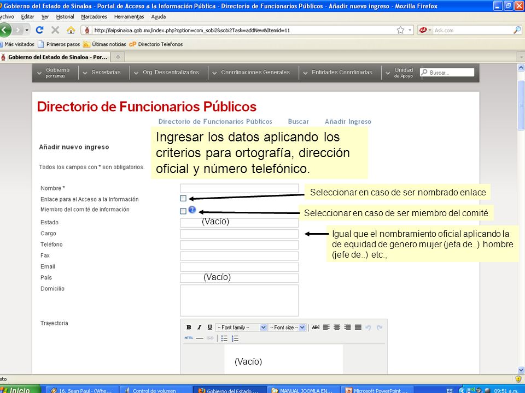Viewport: 525px width, 393px height.
Task: Insert horizontal rule in editor
Action: pos(200,338)
